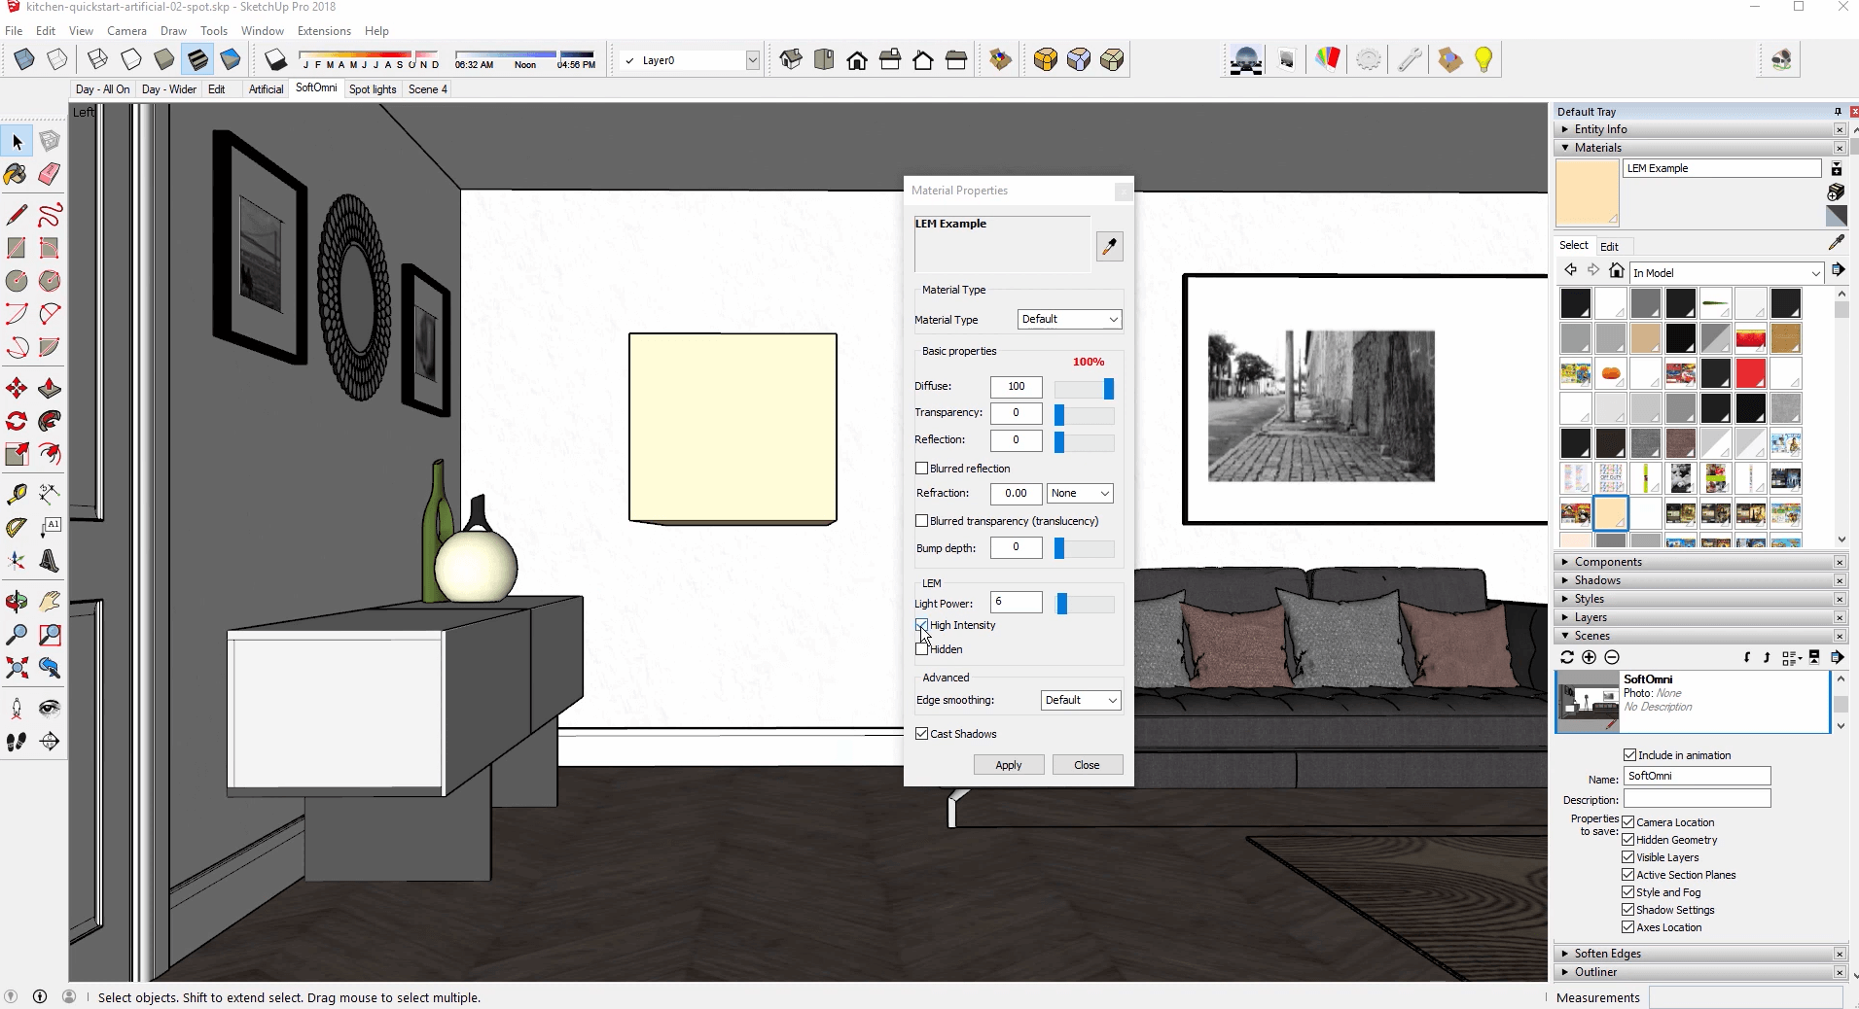
Task: Select the SoftOmni scene thumbnail
Action: pyautogui.click(x=1589, y=702)
